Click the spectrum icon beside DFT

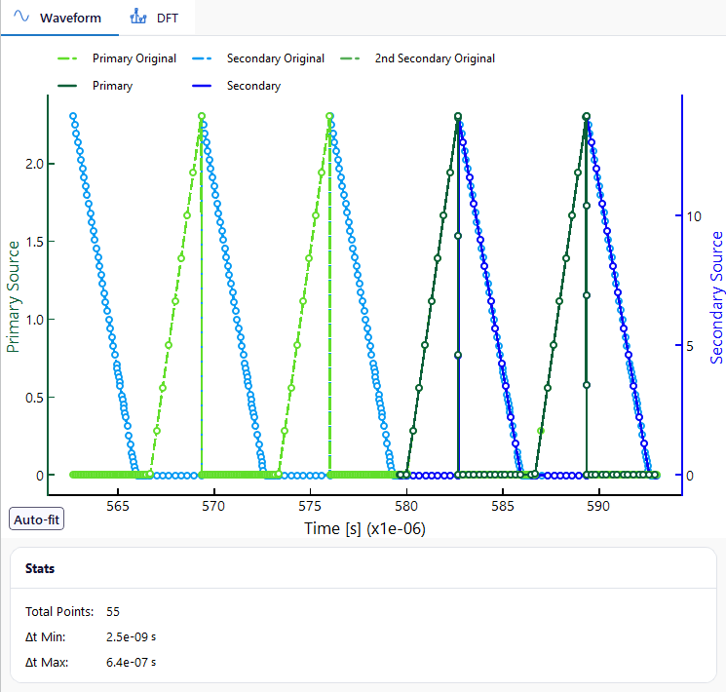click(138, 17)
